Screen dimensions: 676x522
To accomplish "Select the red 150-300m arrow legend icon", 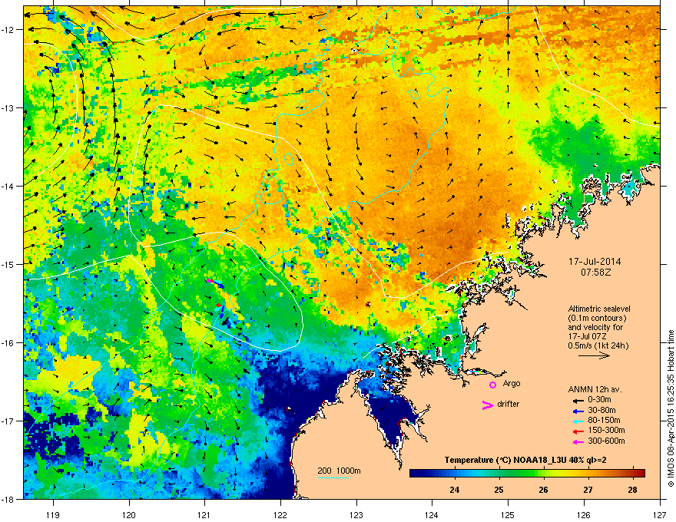I will (x=578, y=431).
